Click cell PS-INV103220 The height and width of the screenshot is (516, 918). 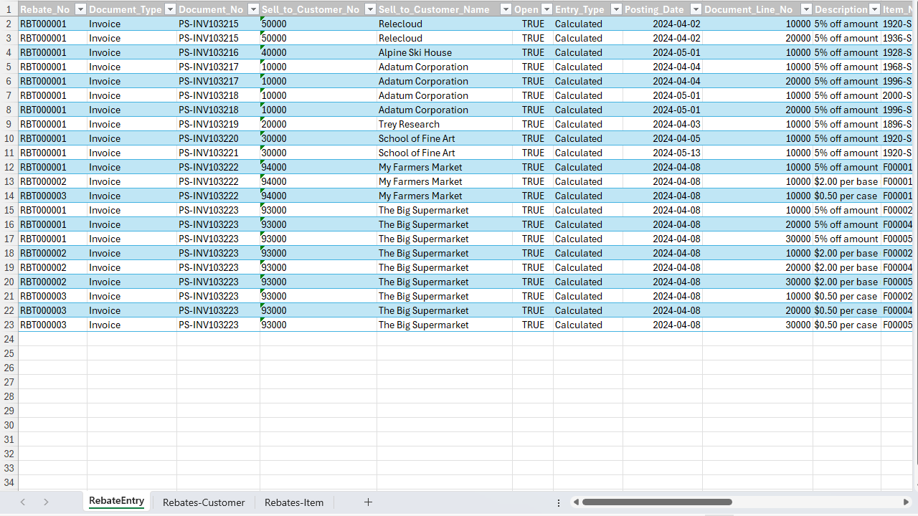[218, 138]
